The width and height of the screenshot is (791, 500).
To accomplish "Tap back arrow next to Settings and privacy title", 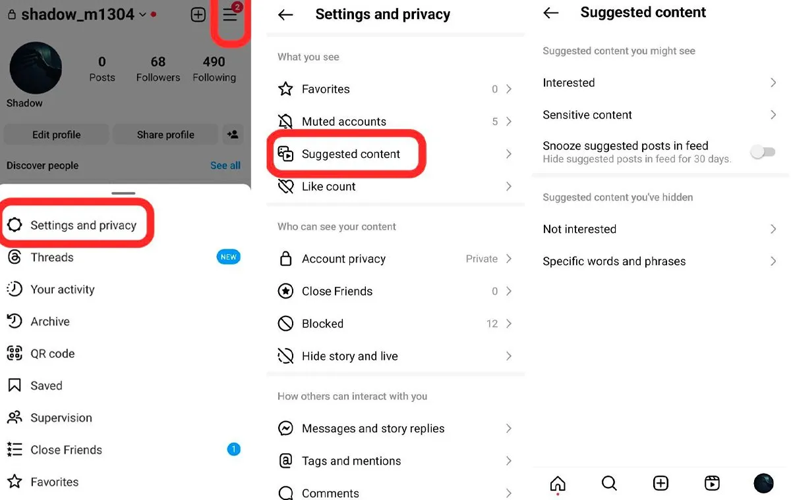I will [x=285, y=14].
